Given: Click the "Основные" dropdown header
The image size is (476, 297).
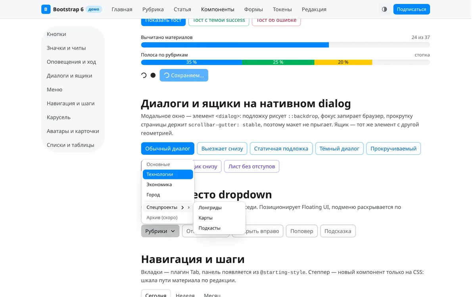Looking at the screenshot, I should click(x=158, y=164).
